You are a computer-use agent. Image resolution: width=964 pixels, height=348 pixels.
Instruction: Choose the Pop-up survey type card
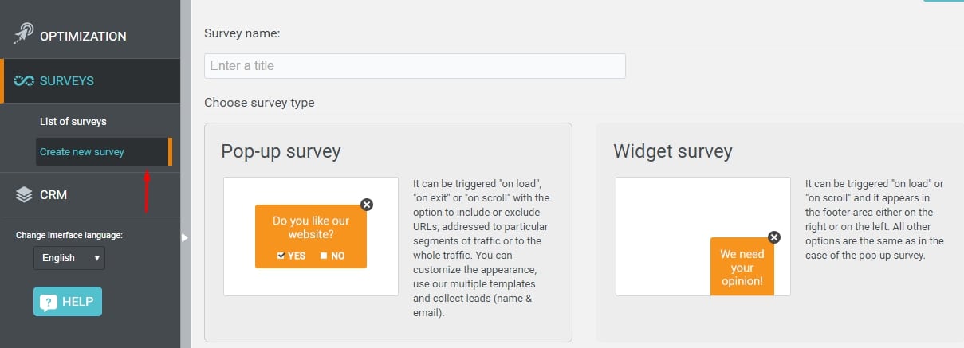pyautogui.click(x=388, y=233)
